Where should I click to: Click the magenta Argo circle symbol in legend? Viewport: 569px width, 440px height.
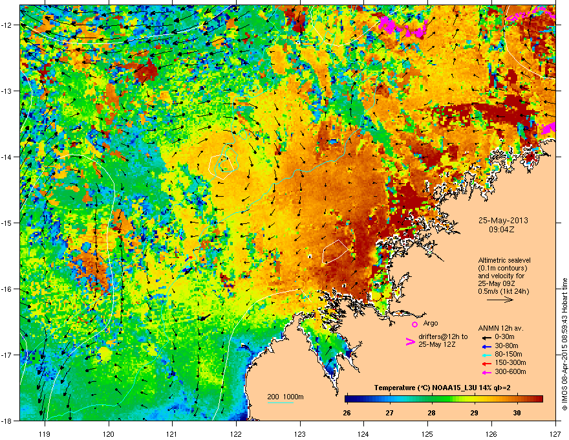coord(414,324)
